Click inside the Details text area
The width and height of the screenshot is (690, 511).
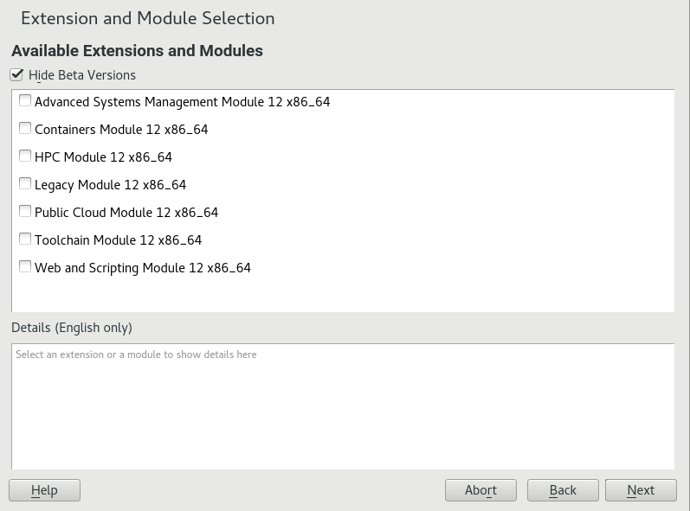pos(343,406)
